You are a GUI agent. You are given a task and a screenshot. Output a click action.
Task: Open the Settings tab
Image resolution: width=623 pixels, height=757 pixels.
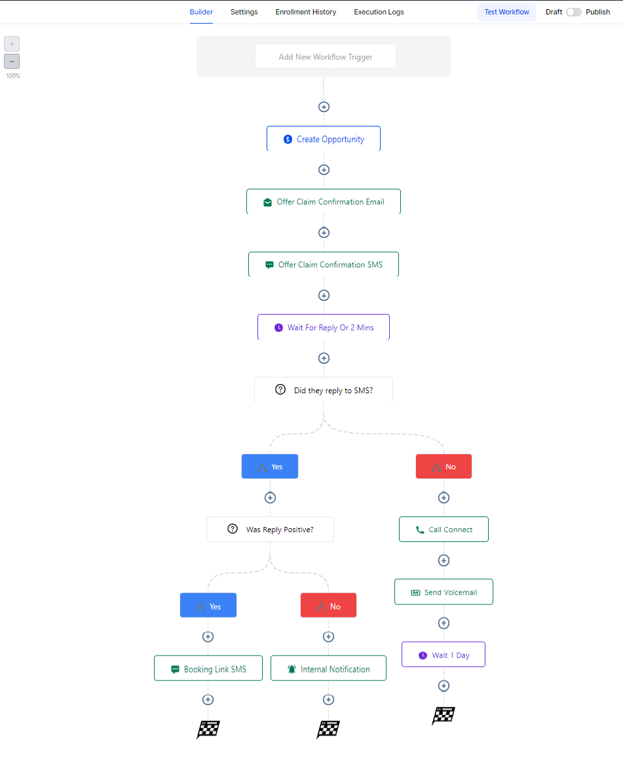coord(244,12)
